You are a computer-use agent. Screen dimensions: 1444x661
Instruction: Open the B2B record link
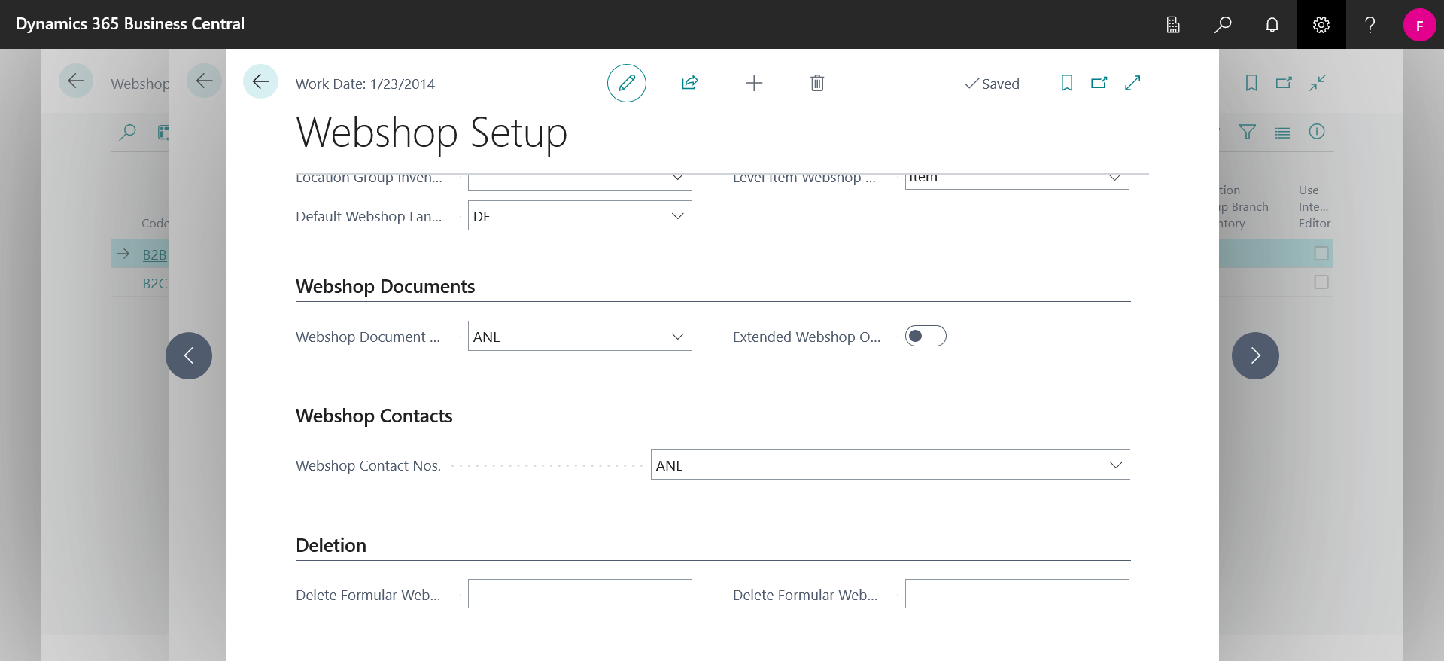click(154, 254)
